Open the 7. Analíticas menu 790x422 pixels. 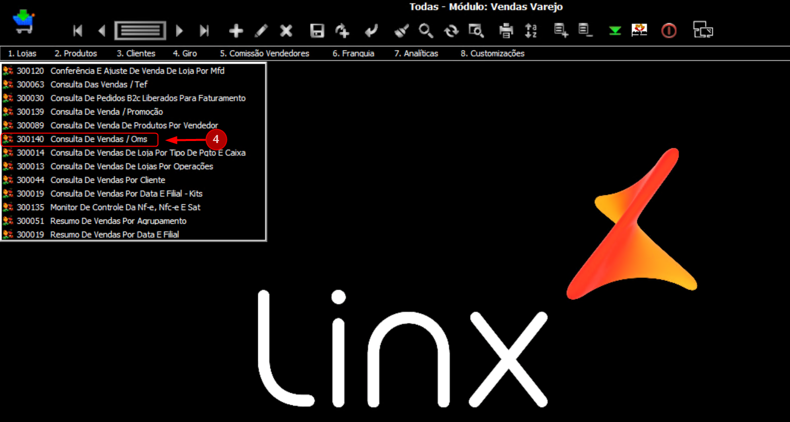pos(416,54)
